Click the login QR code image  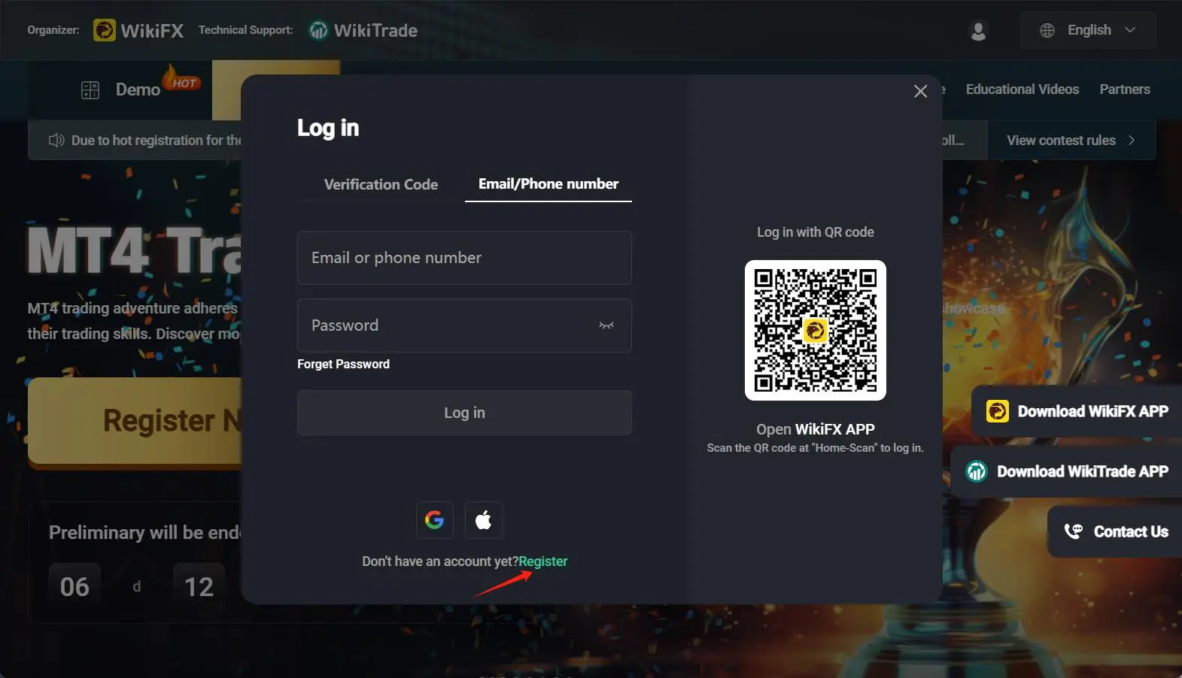pyautogui.click(x=816, y=331)
